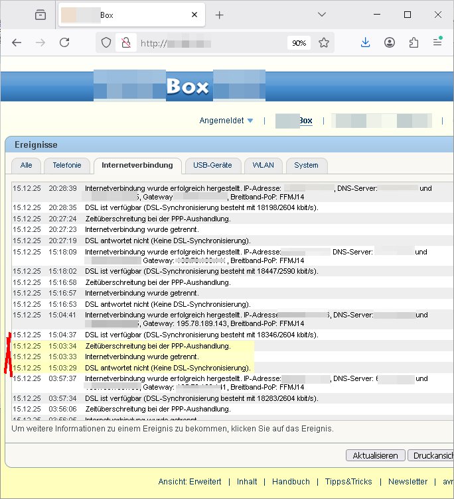Image resolution: width=454 pixels, height=499 pixels.
Task: Click the browser back arrow
Action: [x=17, y=42]
